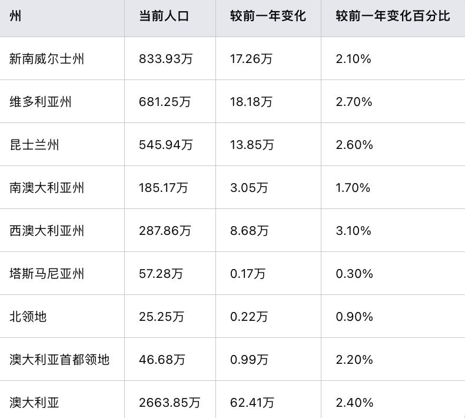This screenshot has width=465, height=418.
Task: Click the 0.30% Tasmania percentage
Action: click(354, 274)
